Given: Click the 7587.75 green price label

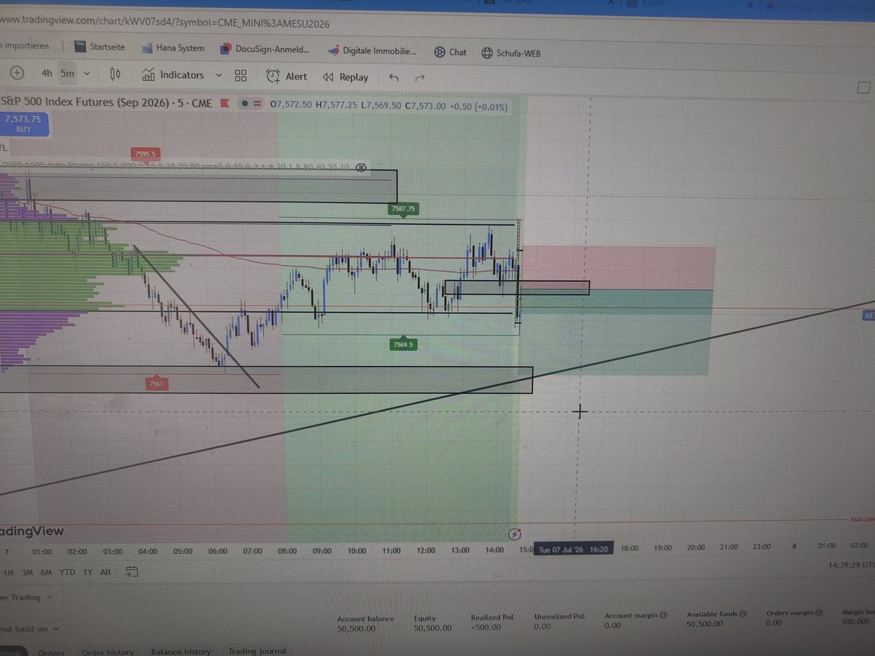Looking at the screenshot, I should tap(403, 208).
